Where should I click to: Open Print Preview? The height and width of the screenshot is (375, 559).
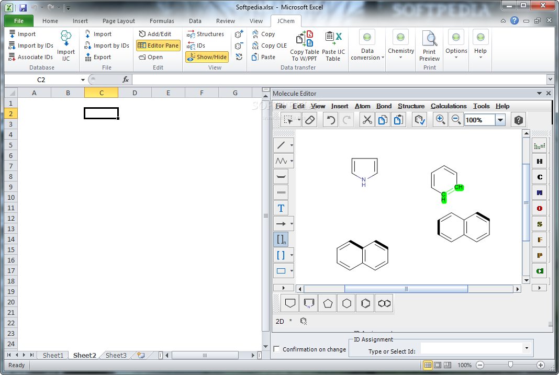tap(429, 46)
